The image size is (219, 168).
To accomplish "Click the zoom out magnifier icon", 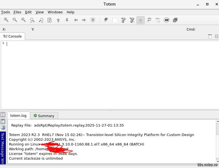I will click(x=15, y=20).
